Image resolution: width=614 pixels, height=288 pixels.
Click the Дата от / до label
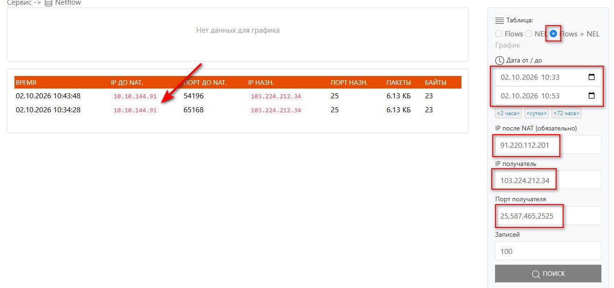coord(524,61)
